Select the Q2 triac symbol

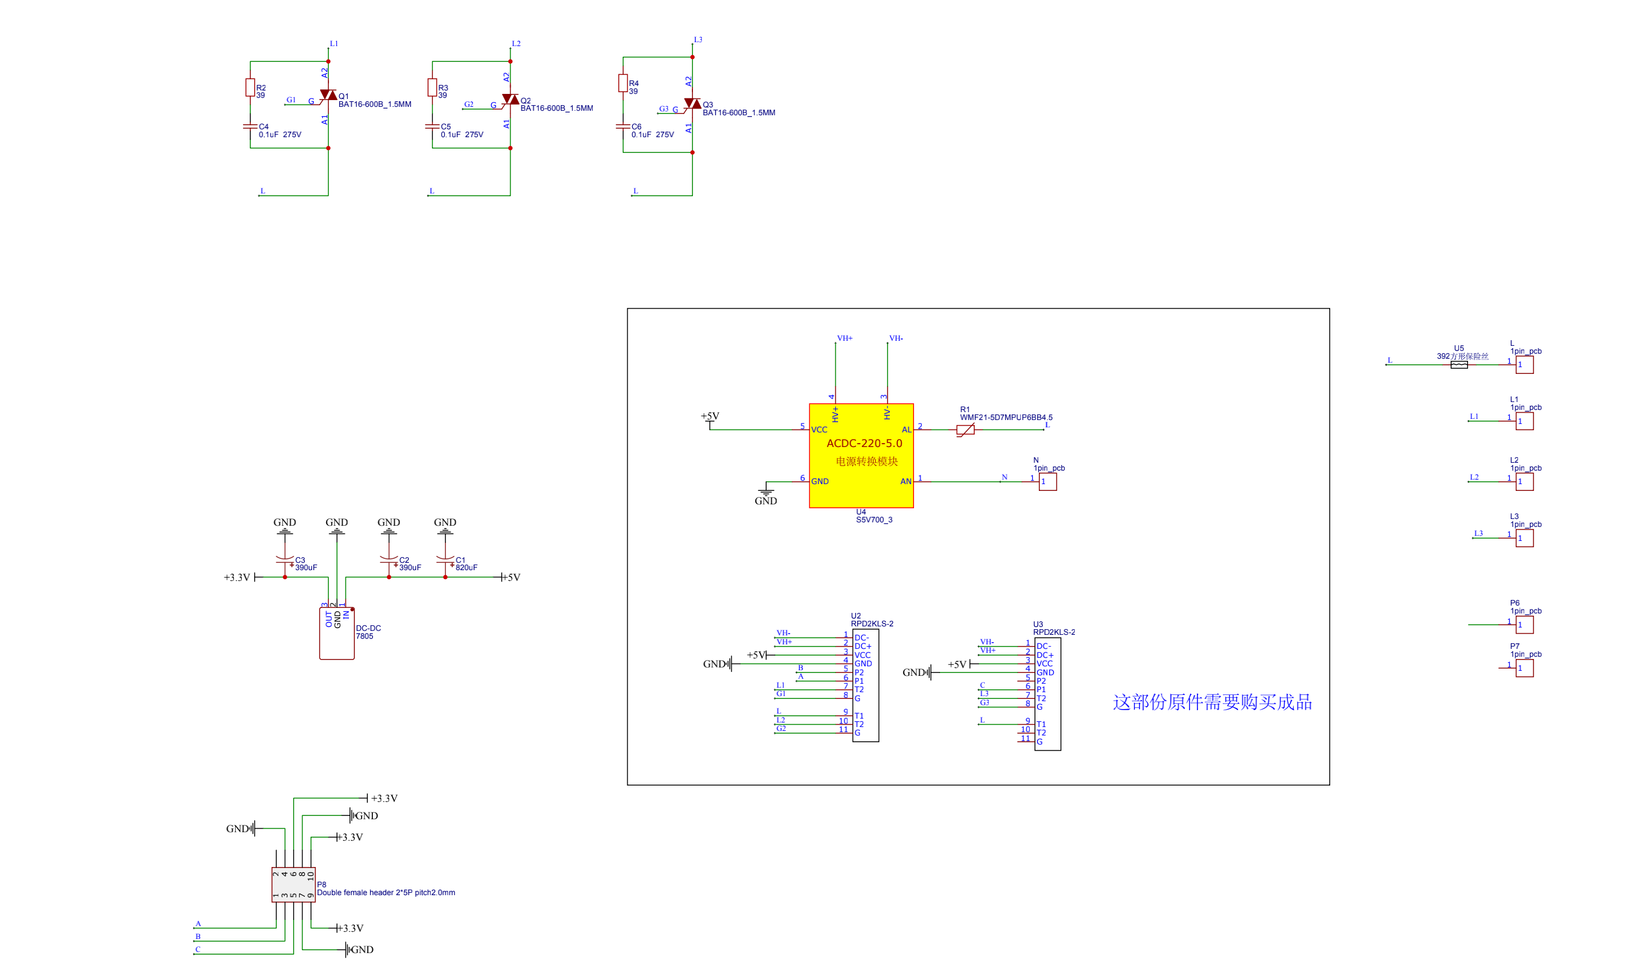(510, 100)
